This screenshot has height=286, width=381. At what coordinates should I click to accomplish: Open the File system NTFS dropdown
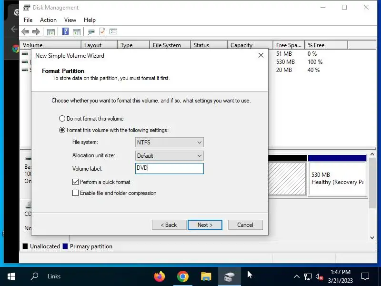click(x=170, y=142)
